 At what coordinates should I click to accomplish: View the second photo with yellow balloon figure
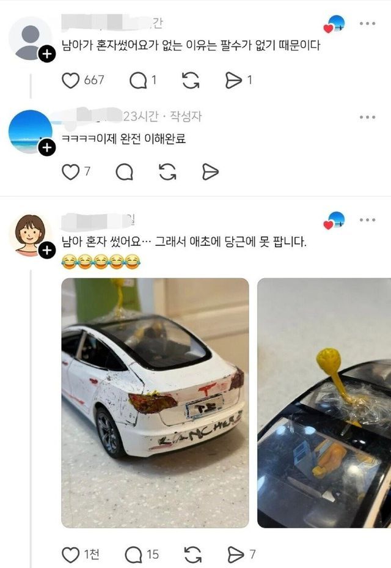tap(324, 403)
